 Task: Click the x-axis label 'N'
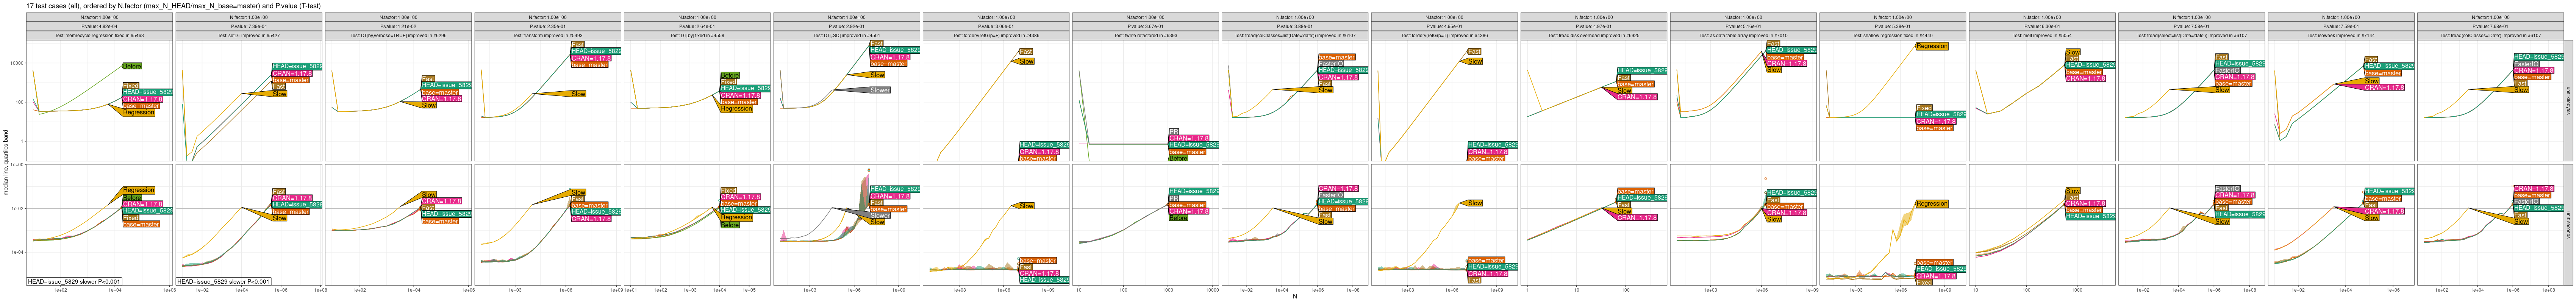click(x=1295, y=297)
